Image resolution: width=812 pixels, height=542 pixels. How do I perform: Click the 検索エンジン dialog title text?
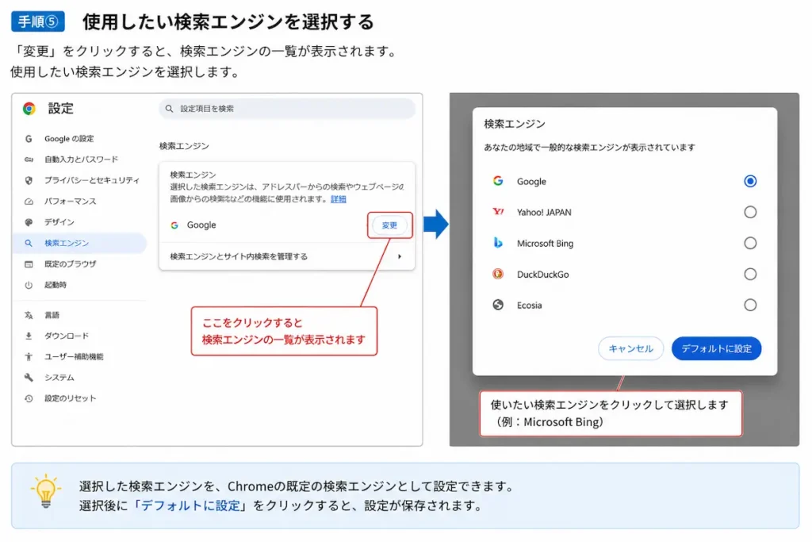pos(514,124)
